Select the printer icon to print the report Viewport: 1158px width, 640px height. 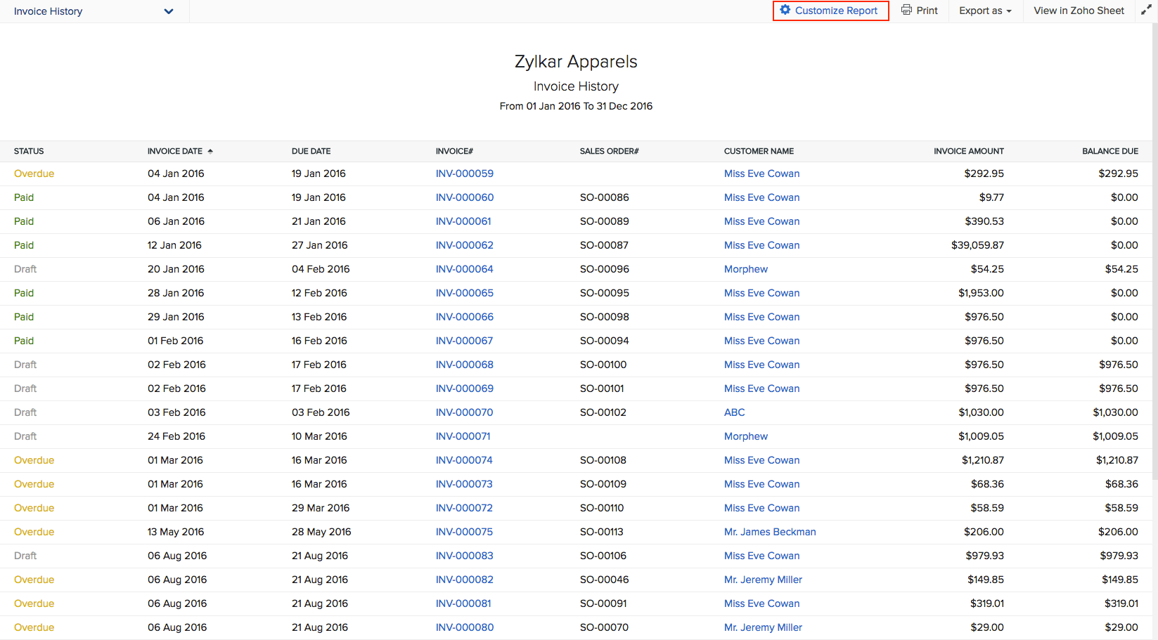906,10
